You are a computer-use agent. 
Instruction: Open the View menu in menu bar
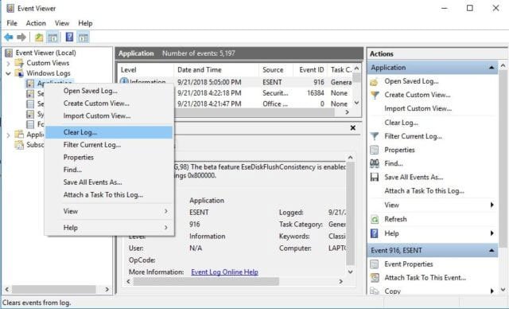tap(62, 23)
